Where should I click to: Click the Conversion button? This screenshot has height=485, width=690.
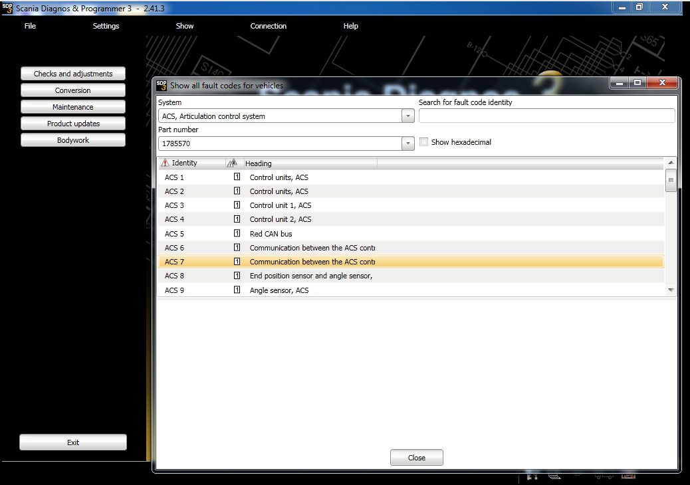73,90
